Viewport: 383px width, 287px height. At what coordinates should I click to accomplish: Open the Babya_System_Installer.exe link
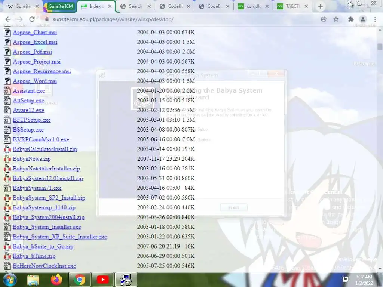(47, 227)
